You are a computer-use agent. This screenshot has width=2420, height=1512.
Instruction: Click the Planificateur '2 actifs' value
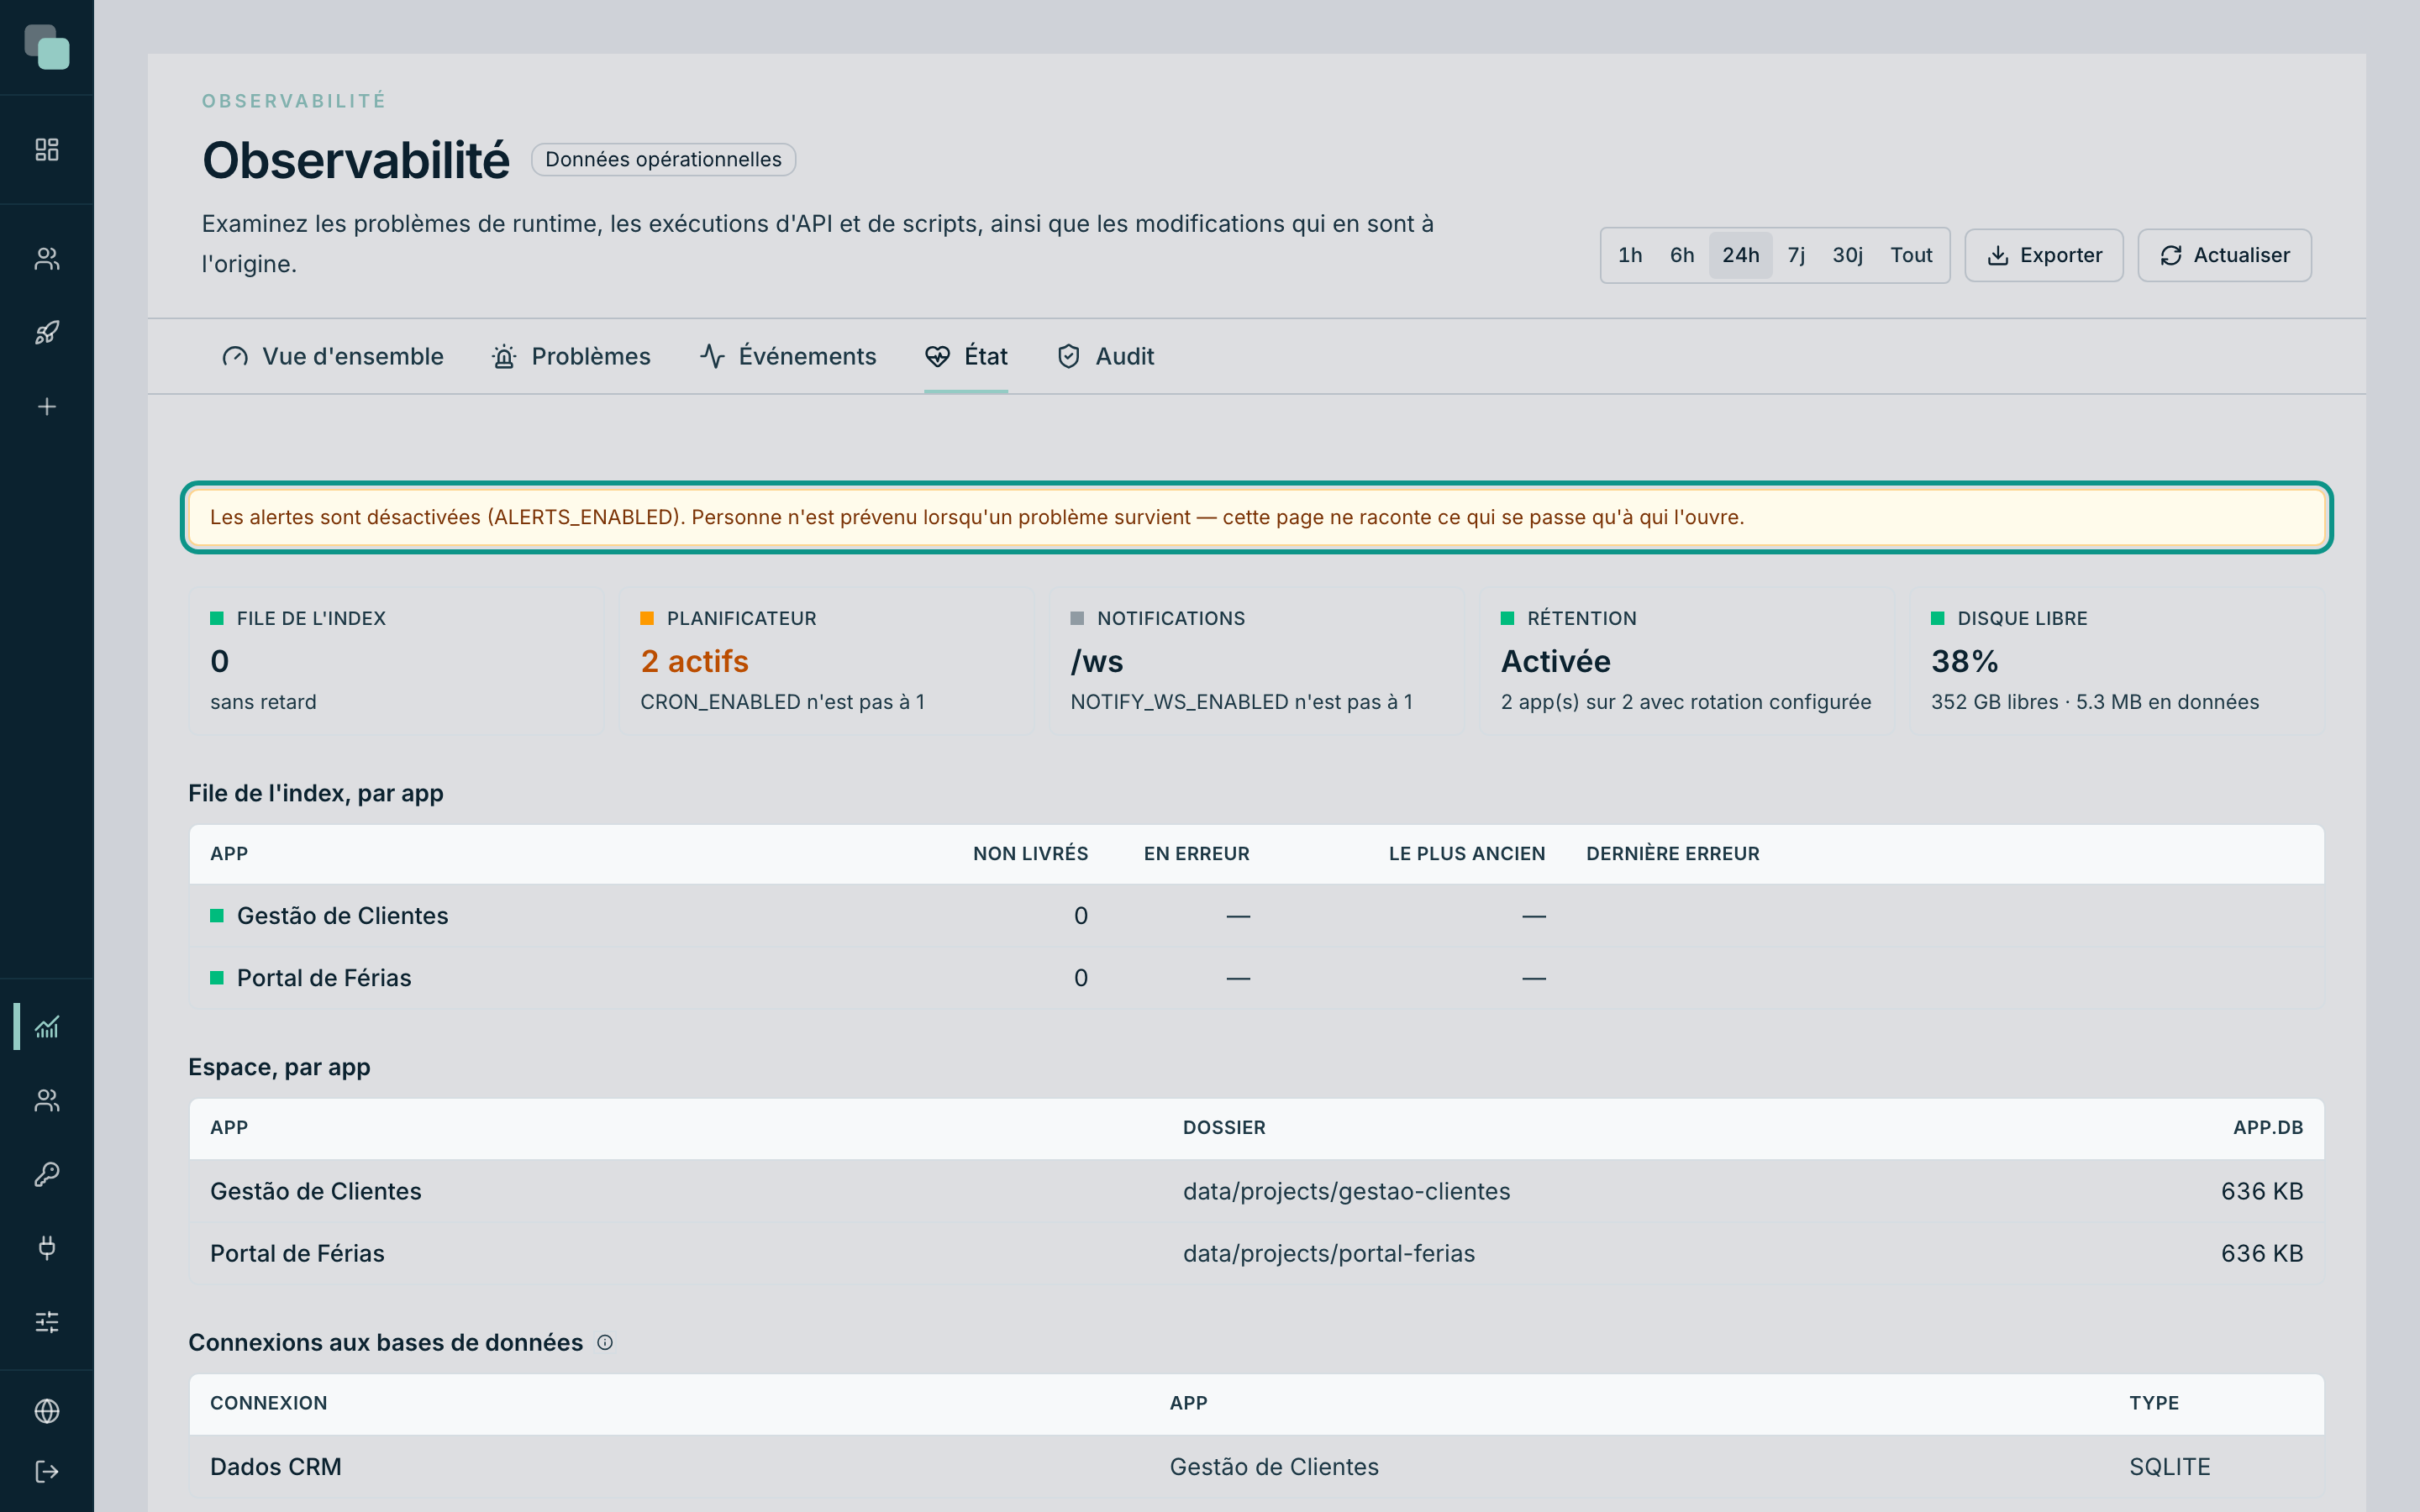coord(694,661)
